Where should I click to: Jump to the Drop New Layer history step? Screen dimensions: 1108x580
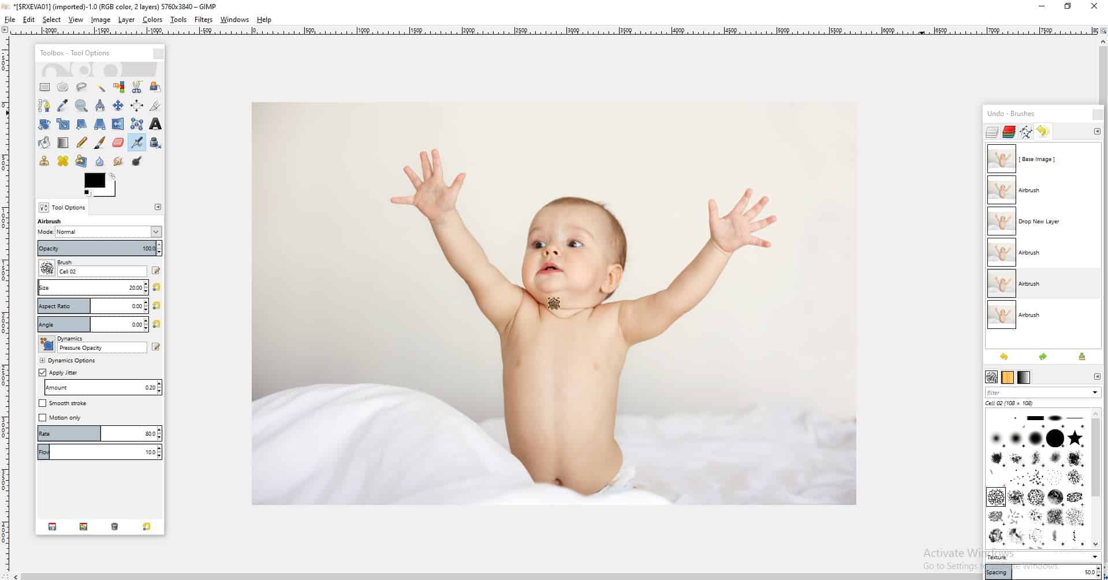pyautogui.click(x=1038, y=222)
